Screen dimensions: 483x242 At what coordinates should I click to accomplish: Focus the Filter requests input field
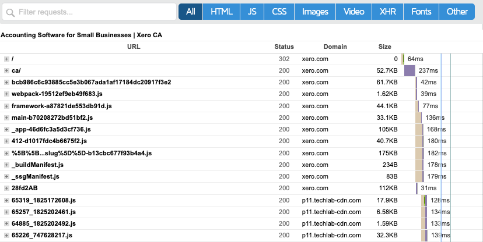(x=89, y=12)
